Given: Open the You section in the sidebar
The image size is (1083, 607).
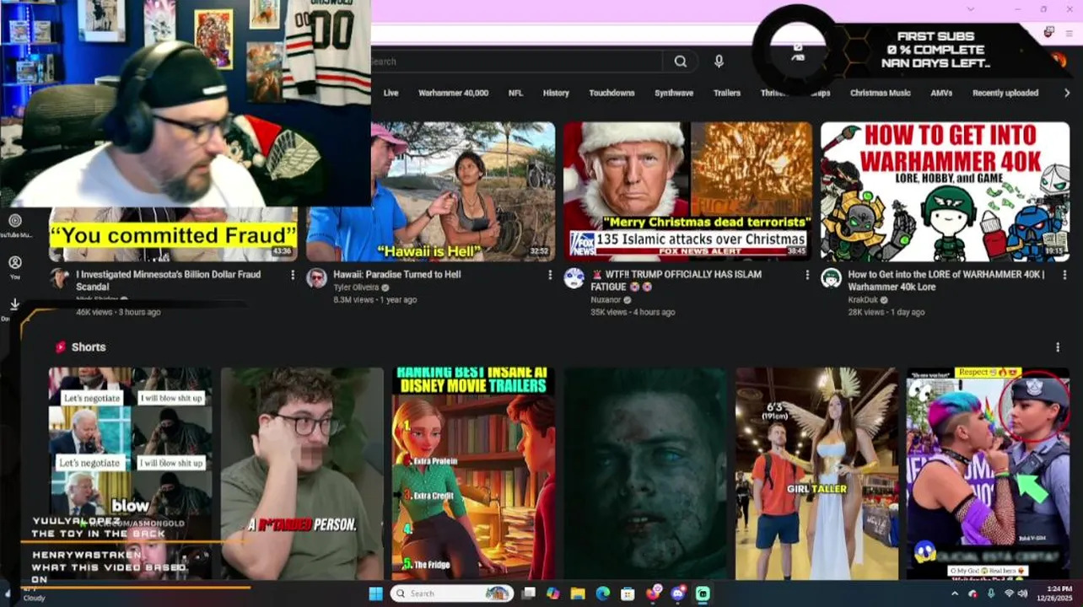Looking at the screenshot, I should (x=14, y=266).
